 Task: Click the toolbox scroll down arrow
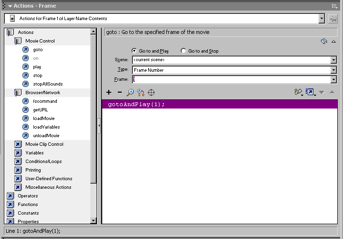pos(94,221)
